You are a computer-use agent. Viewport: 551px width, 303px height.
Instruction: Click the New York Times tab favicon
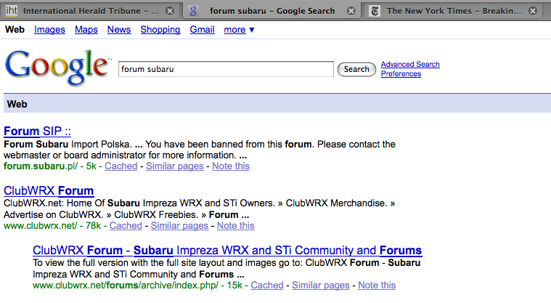[x=374, y=11]
